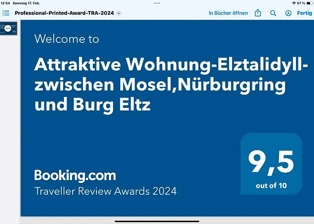Tap the Wi-Fi status icon
Viewport: 314px width, 224px height.
coord(294,3)
